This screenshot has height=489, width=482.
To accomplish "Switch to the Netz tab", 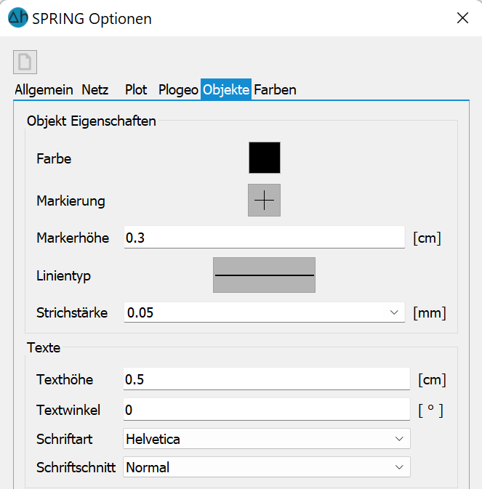I will [95, 90].
